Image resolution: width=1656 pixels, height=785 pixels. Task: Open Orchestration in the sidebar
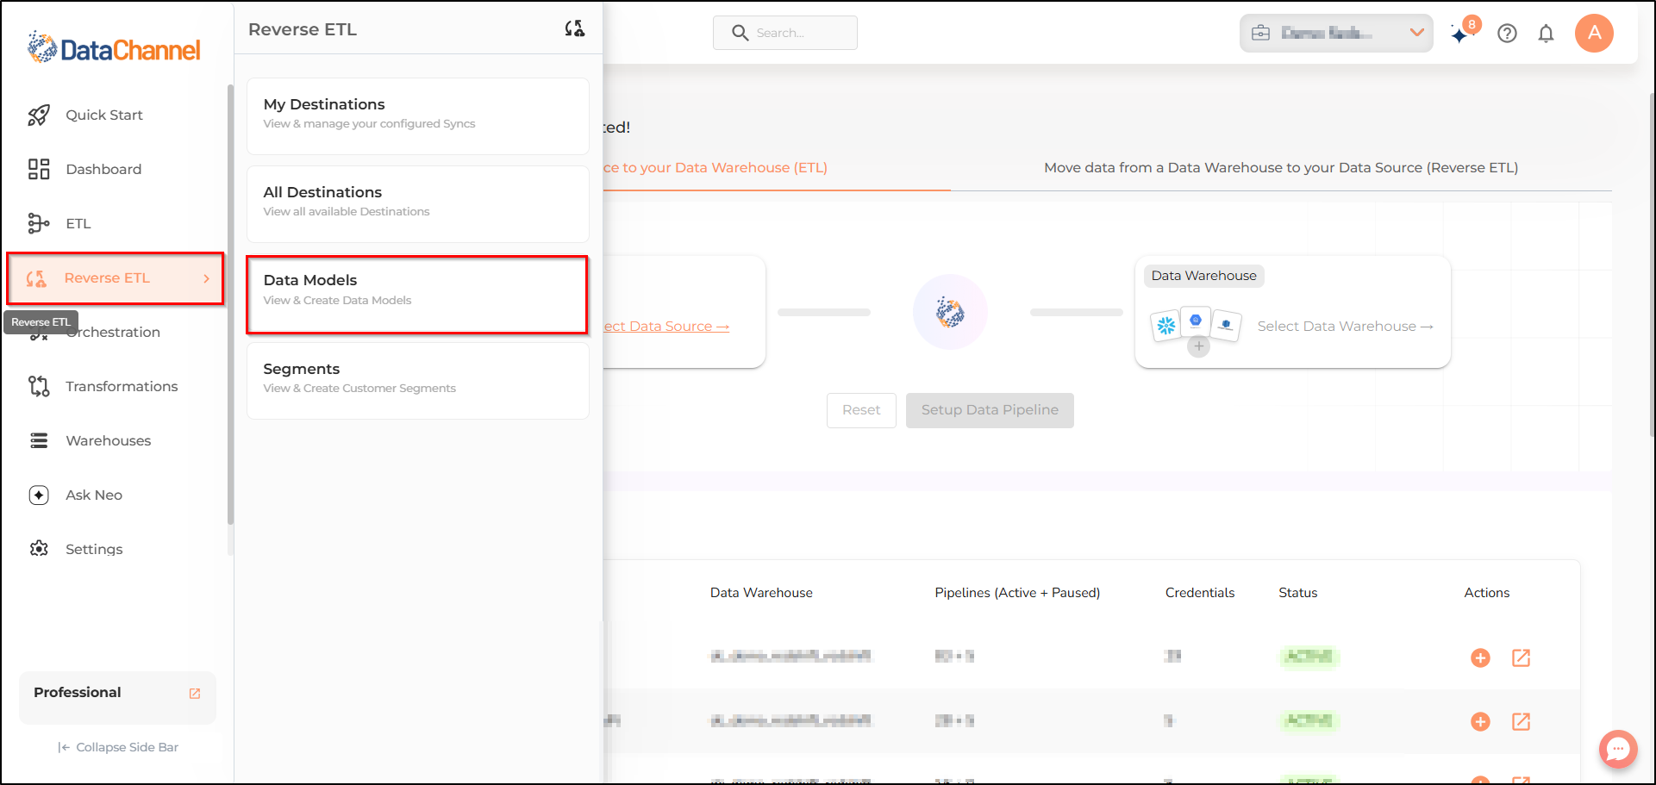tap(113, 333)
